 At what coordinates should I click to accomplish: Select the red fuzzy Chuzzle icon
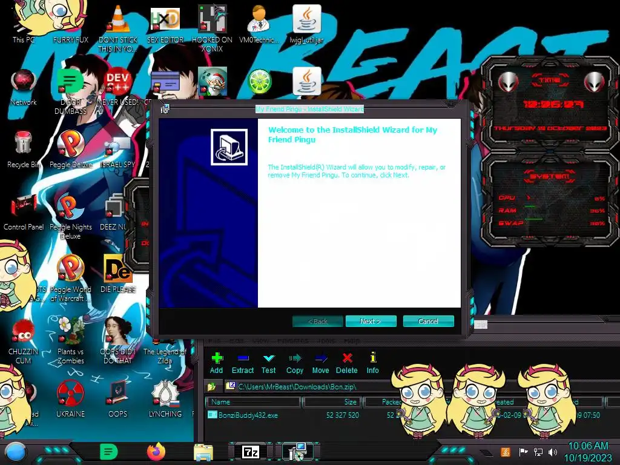(24, 341)
